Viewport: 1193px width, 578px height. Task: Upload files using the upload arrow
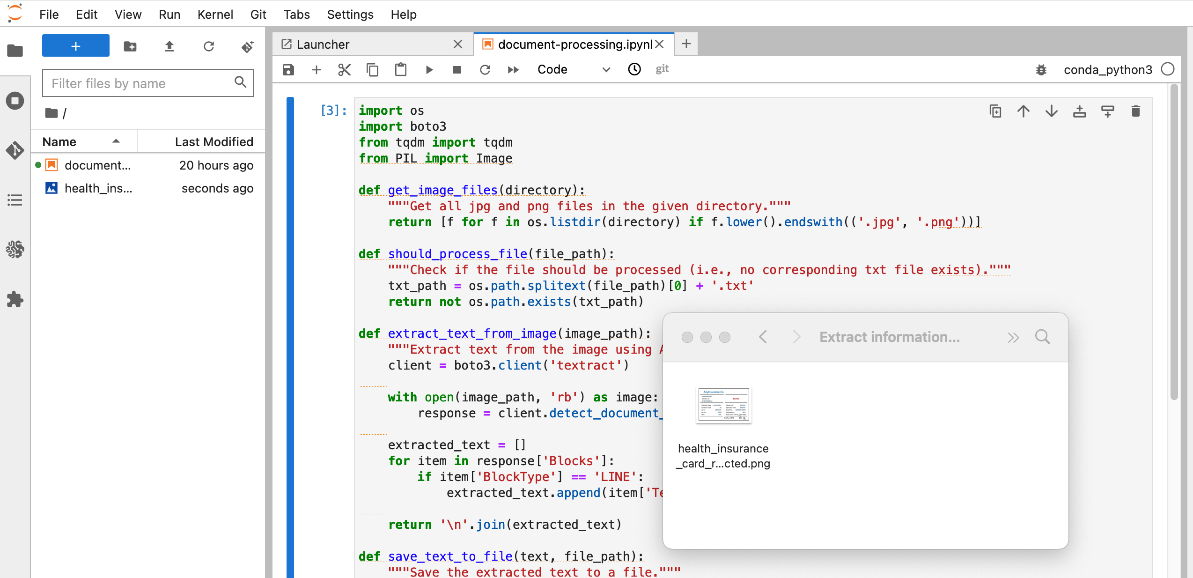pos(169,46)
